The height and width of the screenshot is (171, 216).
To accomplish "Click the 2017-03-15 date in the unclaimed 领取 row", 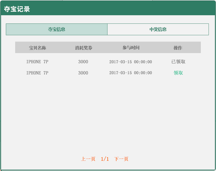I will point(121,73).
